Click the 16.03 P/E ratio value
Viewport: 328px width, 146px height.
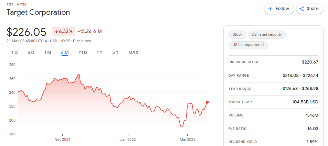[x=313, y=129]
